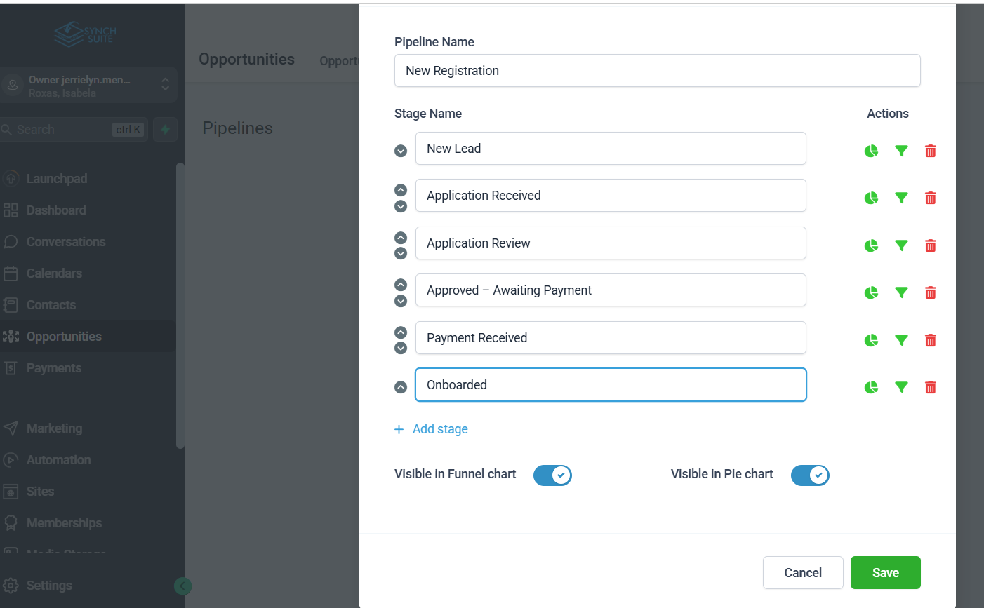
Task: Move New Lead stage down
Action: coord(401,151)
